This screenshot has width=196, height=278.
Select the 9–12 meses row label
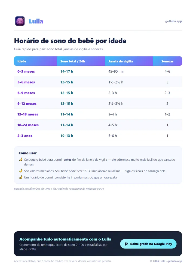(27, 104)
